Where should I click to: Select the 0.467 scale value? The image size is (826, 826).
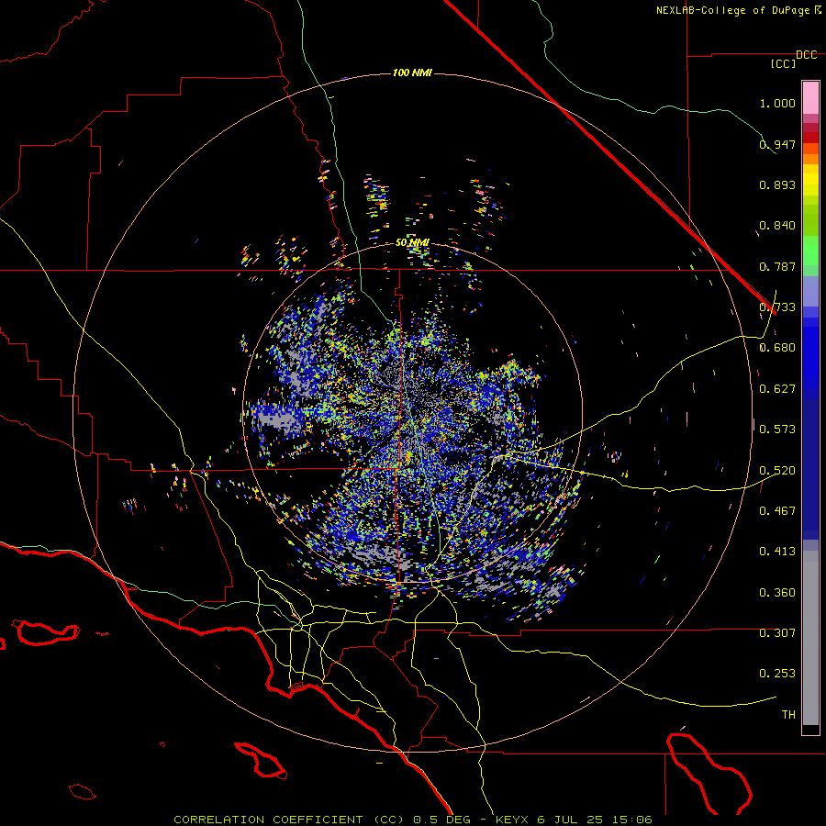coord(777,511)
